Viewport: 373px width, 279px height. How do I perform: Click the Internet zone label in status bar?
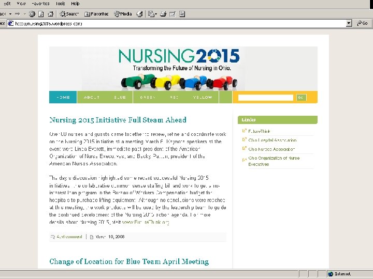click(342, 274)
